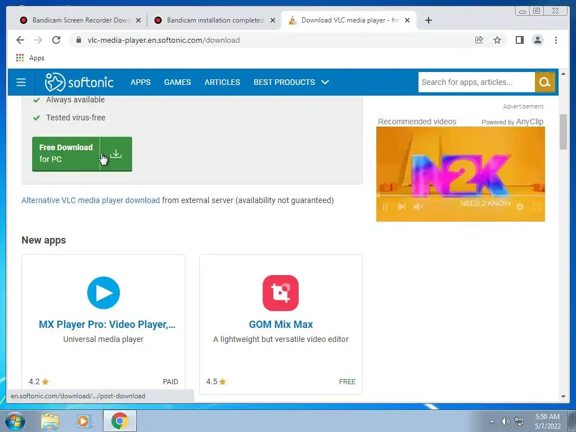
Task: Click the PAID label on MX Player card
Action: (x=170, y=382)
